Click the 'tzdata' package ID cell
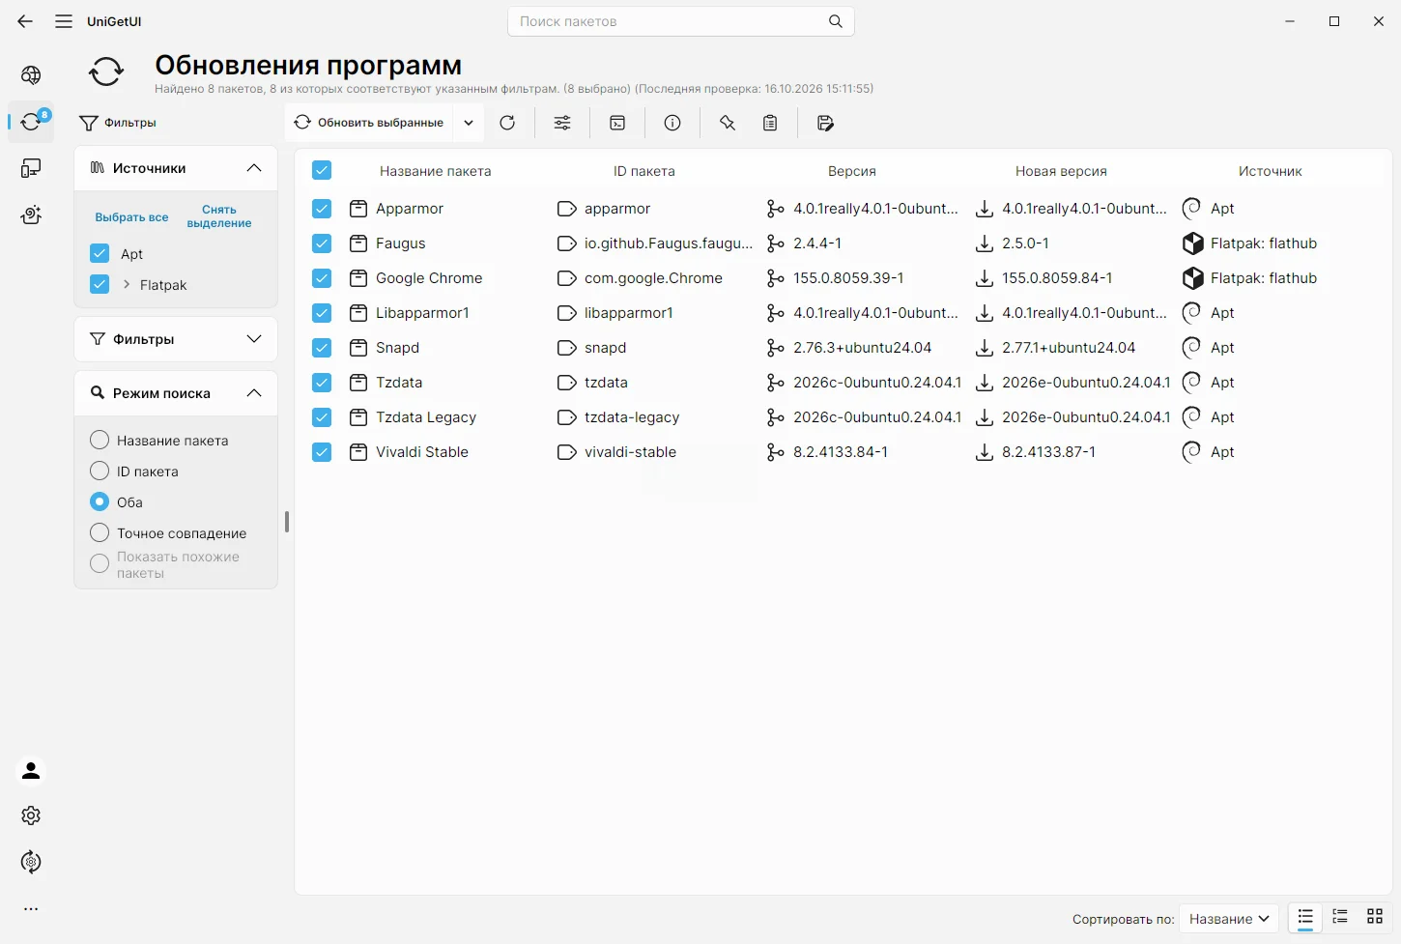This screenshot has height=944, width=1401. tap(606, 383)
